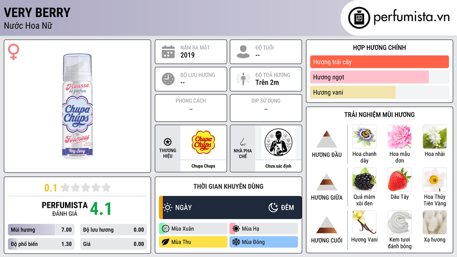Click the pink female gender symbol

pos(13,52)
